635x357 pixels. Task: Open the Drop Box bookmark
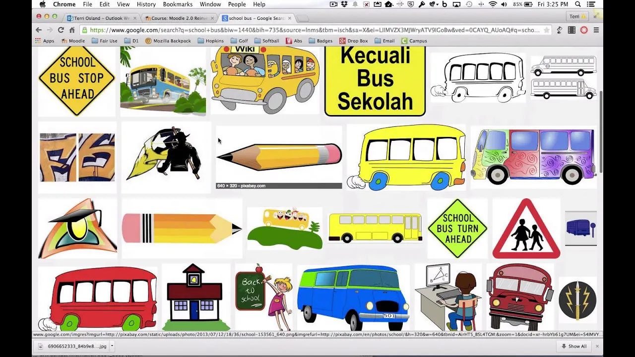(354, 41)
